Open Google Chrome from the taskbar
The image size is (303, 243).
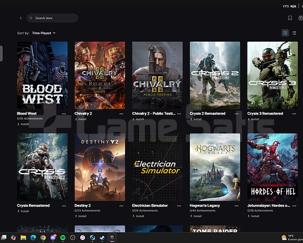(x=43, y=238)
